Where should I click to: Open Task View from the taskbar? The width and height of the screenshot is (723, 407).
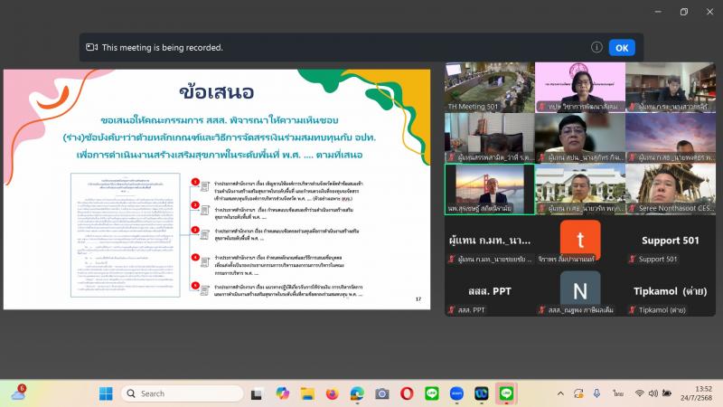257,393
